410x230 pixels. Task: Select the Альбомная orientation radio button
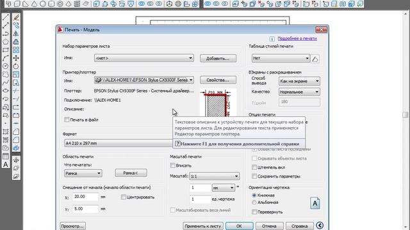(x=254, y=203)
